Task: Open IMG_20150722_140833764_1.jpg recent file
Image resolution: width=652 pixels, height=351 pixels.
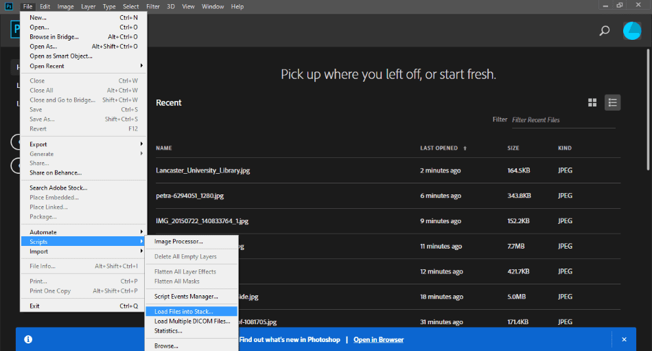Action: 202,220
